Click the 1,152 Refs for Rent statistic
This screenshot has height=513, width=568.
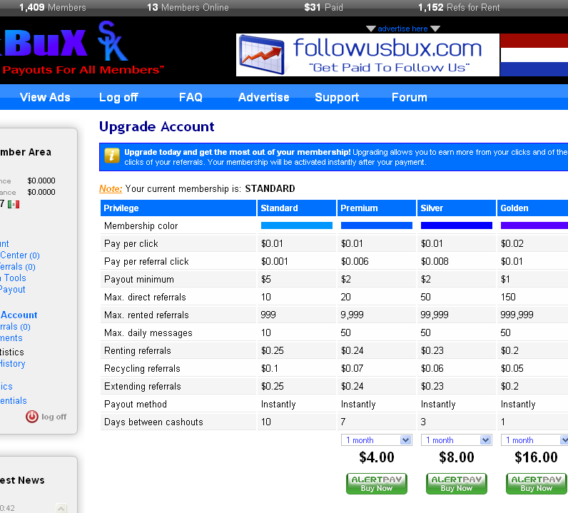pos(459,7)
